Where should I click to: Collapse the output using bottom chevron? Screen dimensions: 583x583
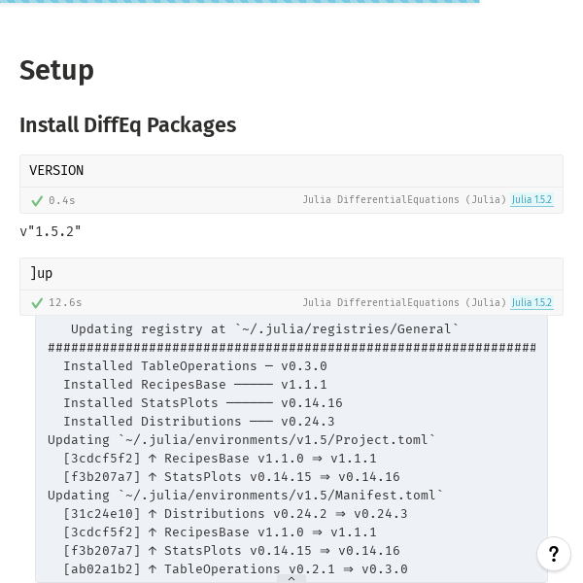click(x=291, y=578)
